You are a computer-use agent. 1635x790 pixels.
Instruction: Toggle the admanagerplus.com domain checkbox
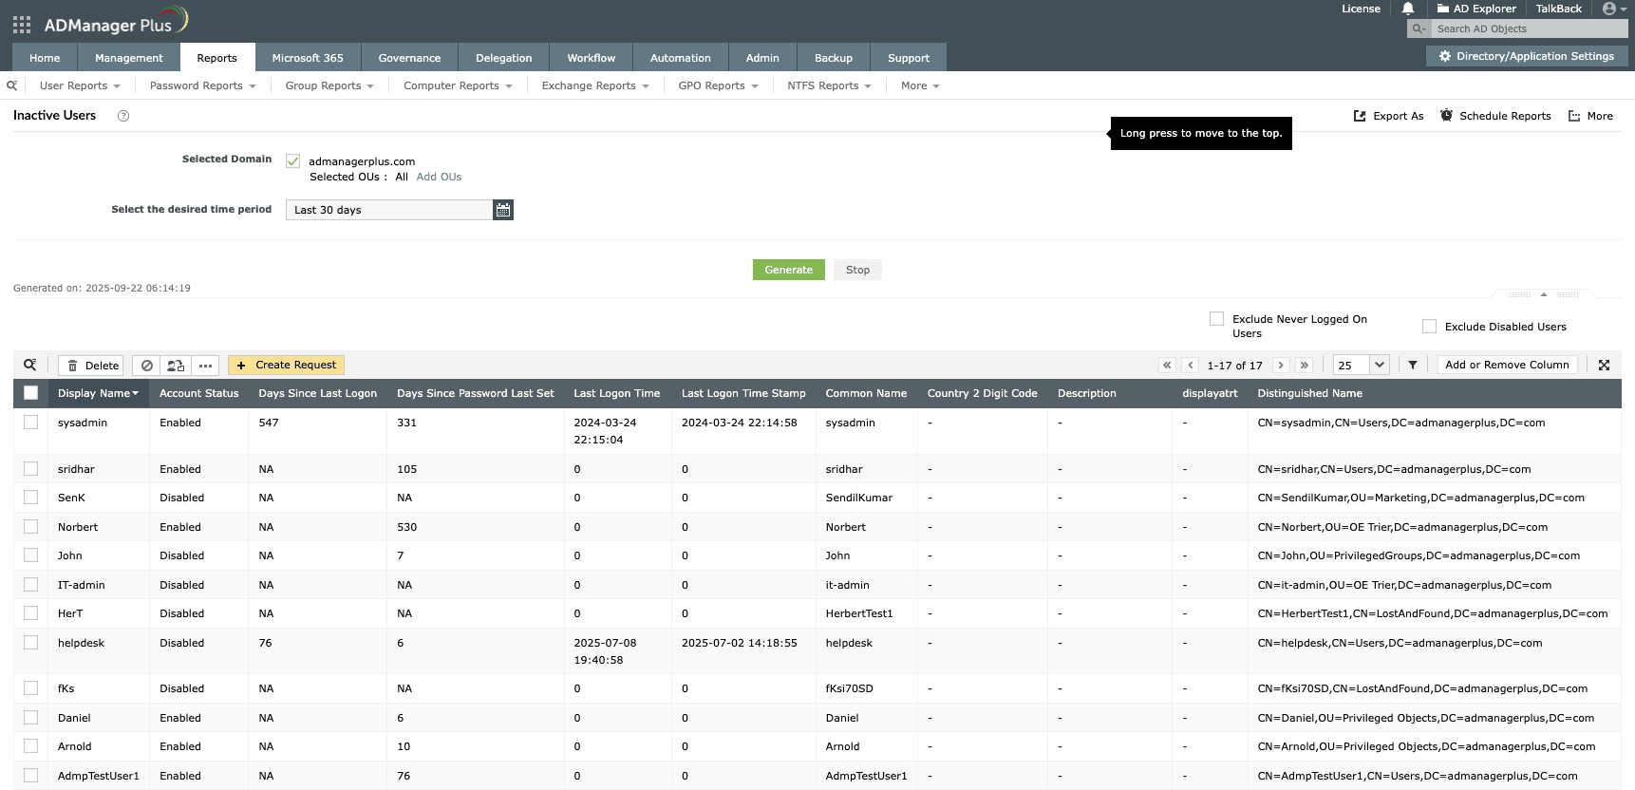292,161
